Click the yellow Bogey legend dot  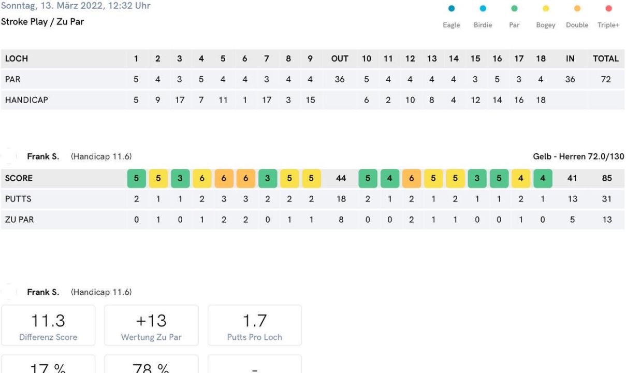pos(546,9)
